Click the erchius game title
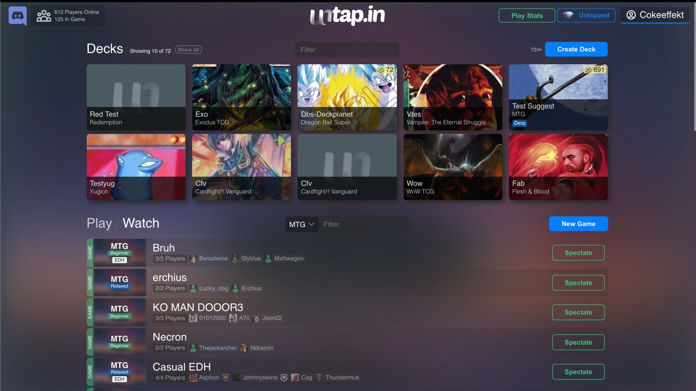Image resolution: width=696 pixels, height=391 pixels. coord(170,277)
